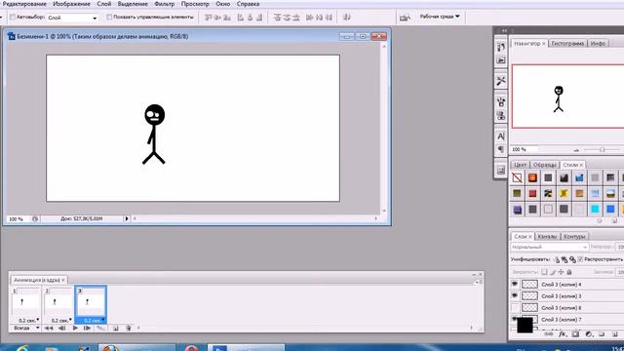Viewport: 624px width, 351px height.
Task: Play the animation
Action: pos(75,329)
